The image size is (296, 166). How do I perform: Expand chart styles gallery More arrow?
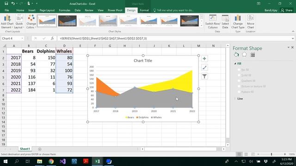pyautogui.click(x=202, y=25)
